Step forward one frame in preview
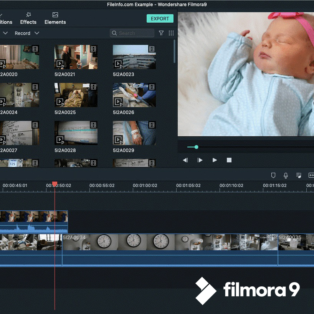The height and width of the screenshot is (314, 314). click(200, 160)
